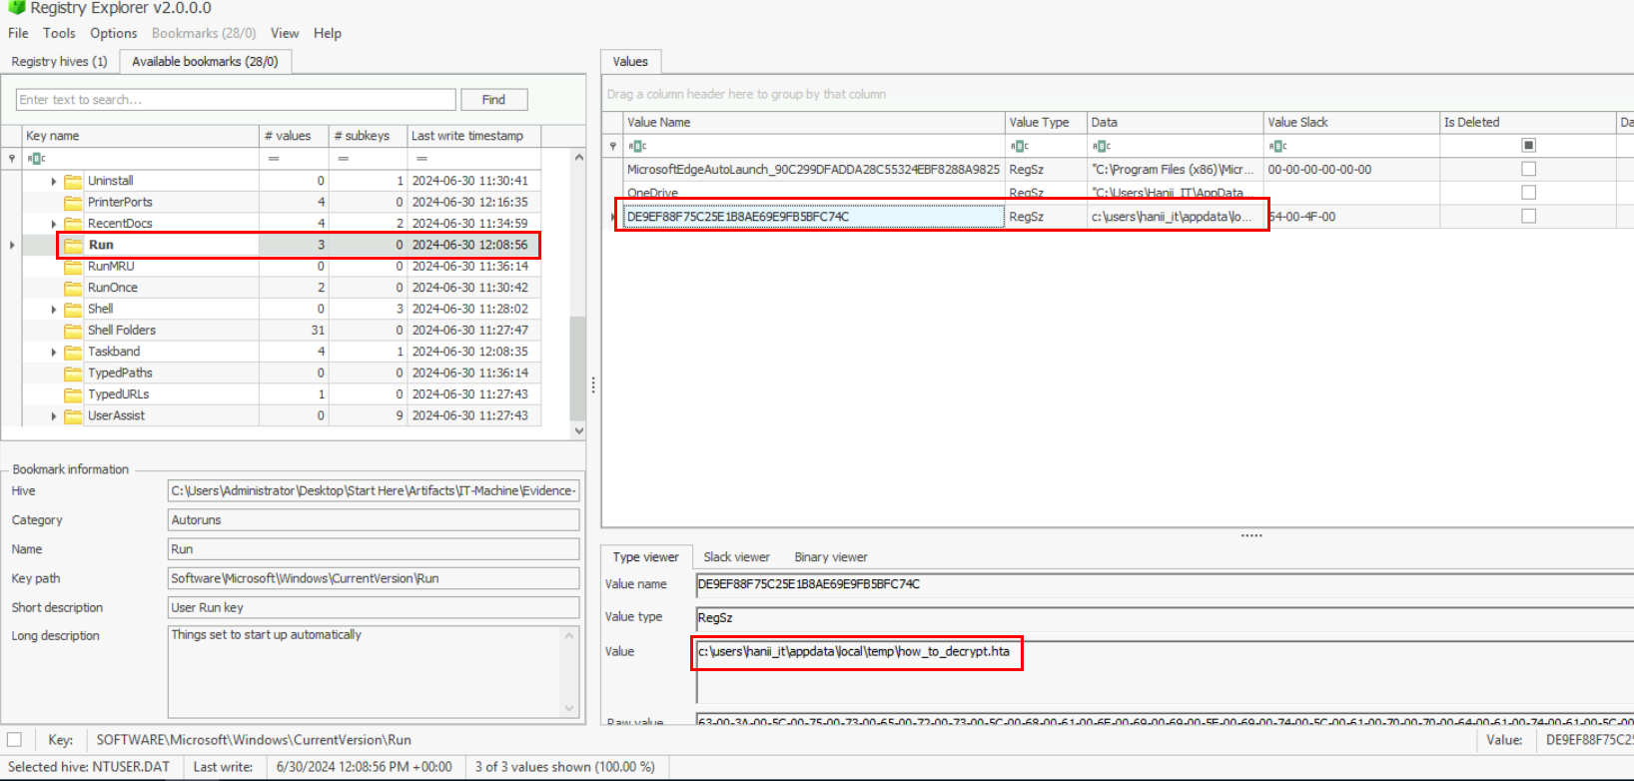Expand the Uninstall tree node
The height and width of the screenshot is (781, 1634).
tap(54, 181)
